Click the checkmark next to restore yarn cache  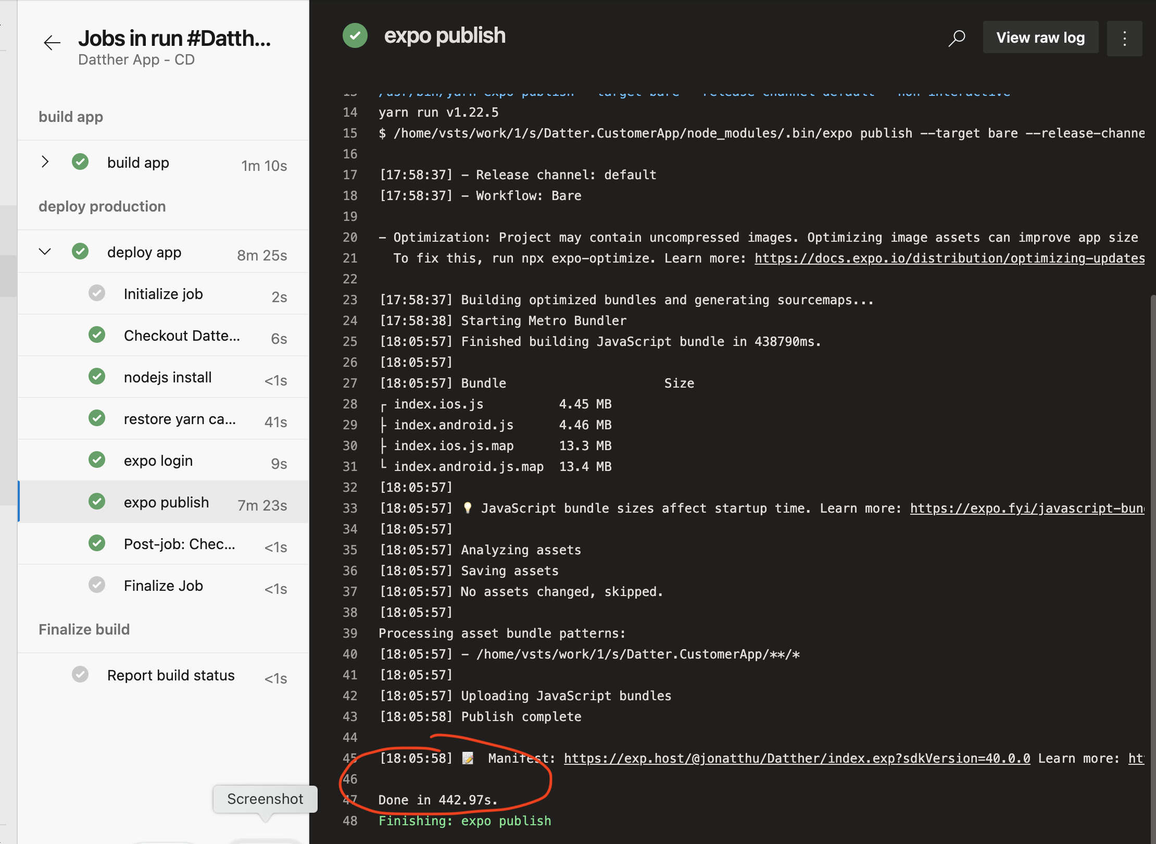click(x=97, y=418)
